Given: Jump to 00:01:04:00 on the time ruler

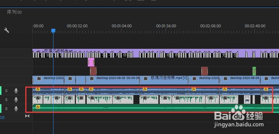Looking at the screenshot, I should pyautogui.click(x=121, y=26).
